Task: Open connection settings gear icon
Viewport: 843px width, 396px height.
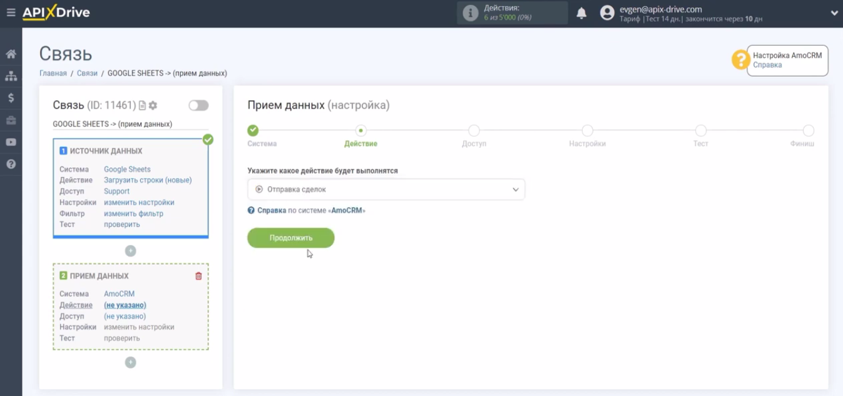Action: click(x=153, y=106)
